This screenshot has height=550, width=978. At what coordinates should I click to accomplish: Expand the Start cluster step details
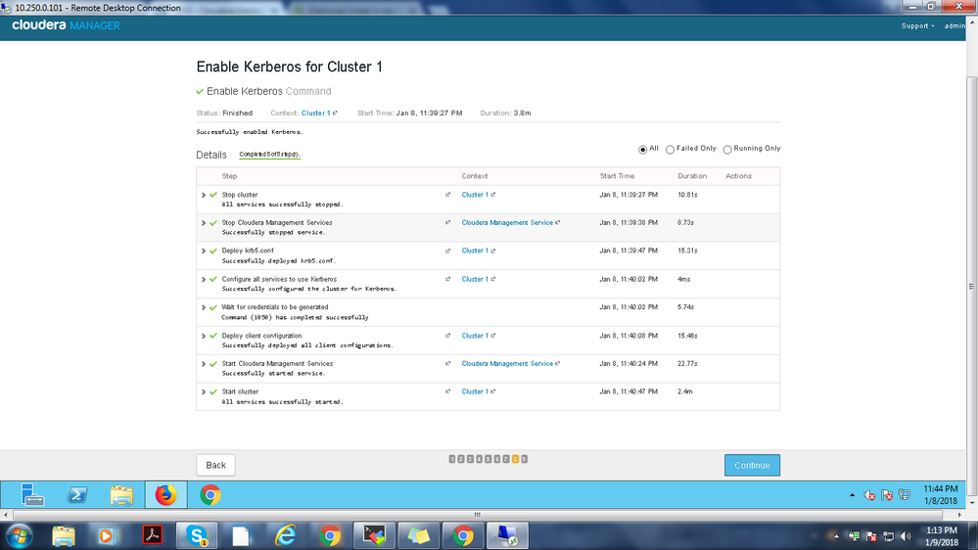point(204,391)
